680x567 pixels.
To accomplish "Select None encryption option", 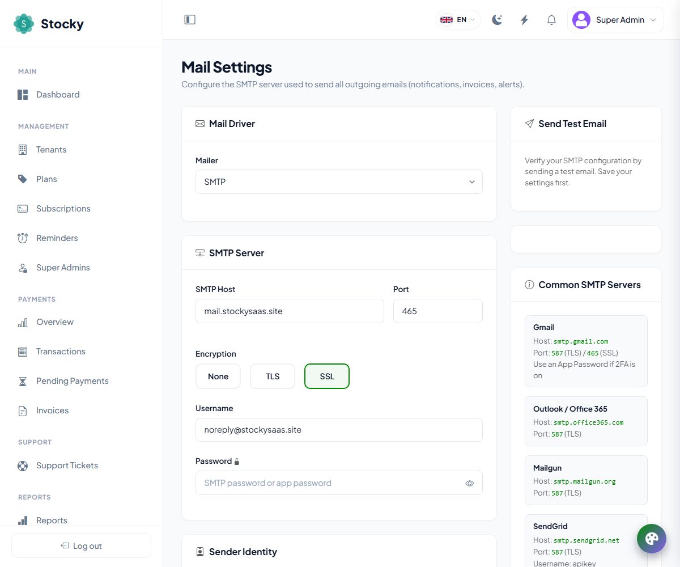I will pos(218,376).
